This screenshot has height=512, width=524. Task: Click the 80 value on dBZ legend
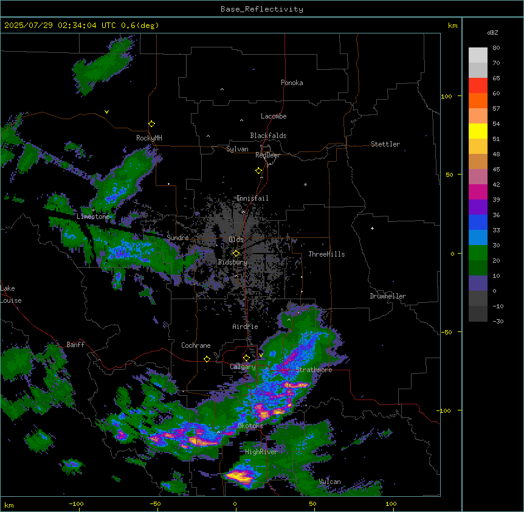click(x=496, y=48)
